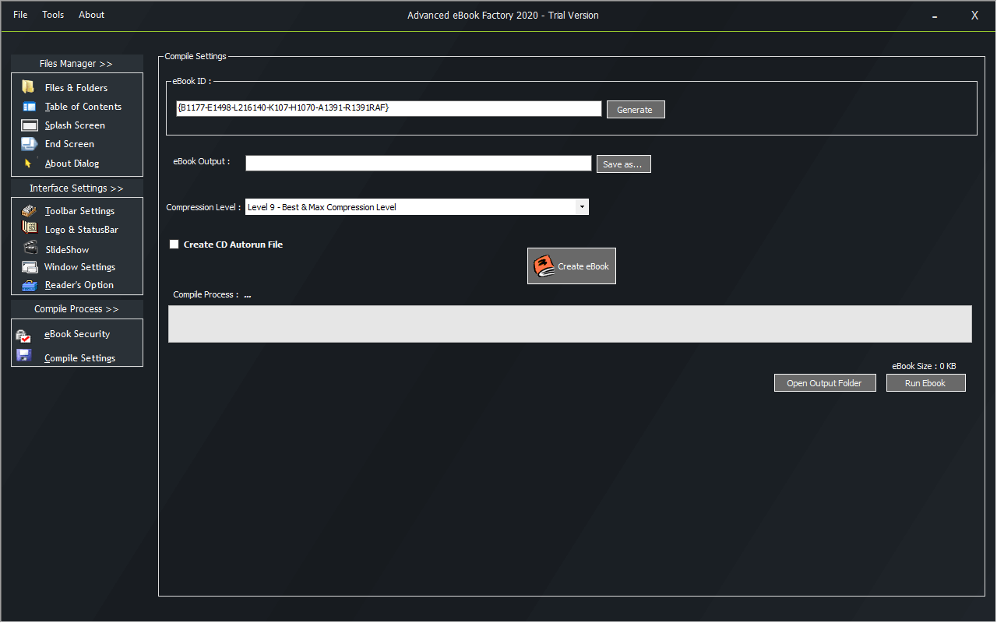Go to Splash Screen settings
This screenshot has width=997, height=623.
click(x=75, y=125)
